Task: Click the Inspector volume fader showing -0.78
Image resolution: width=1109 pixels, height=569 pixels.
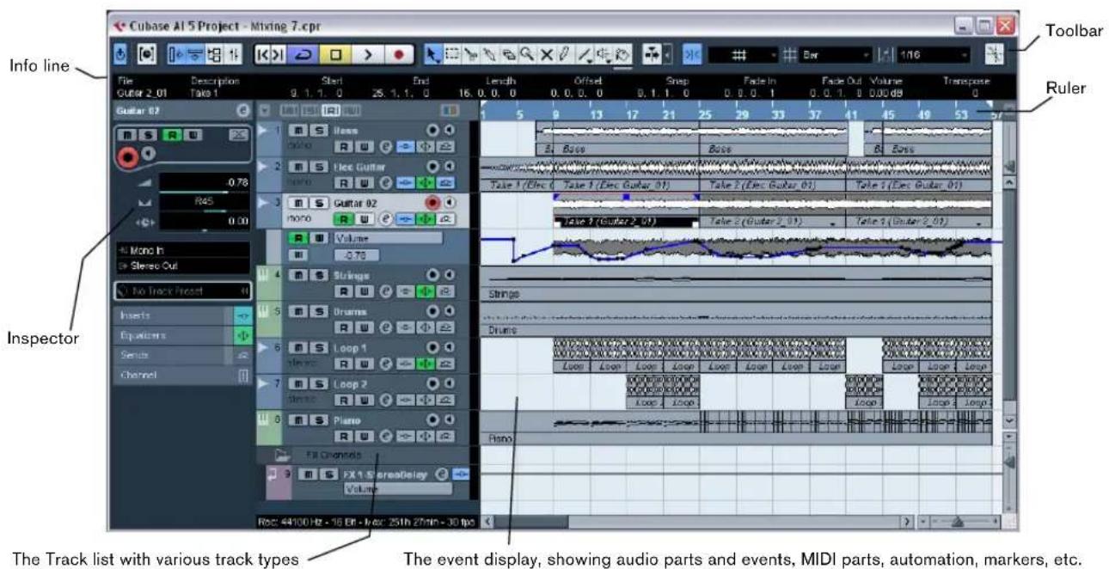Action: coord(205,183)
